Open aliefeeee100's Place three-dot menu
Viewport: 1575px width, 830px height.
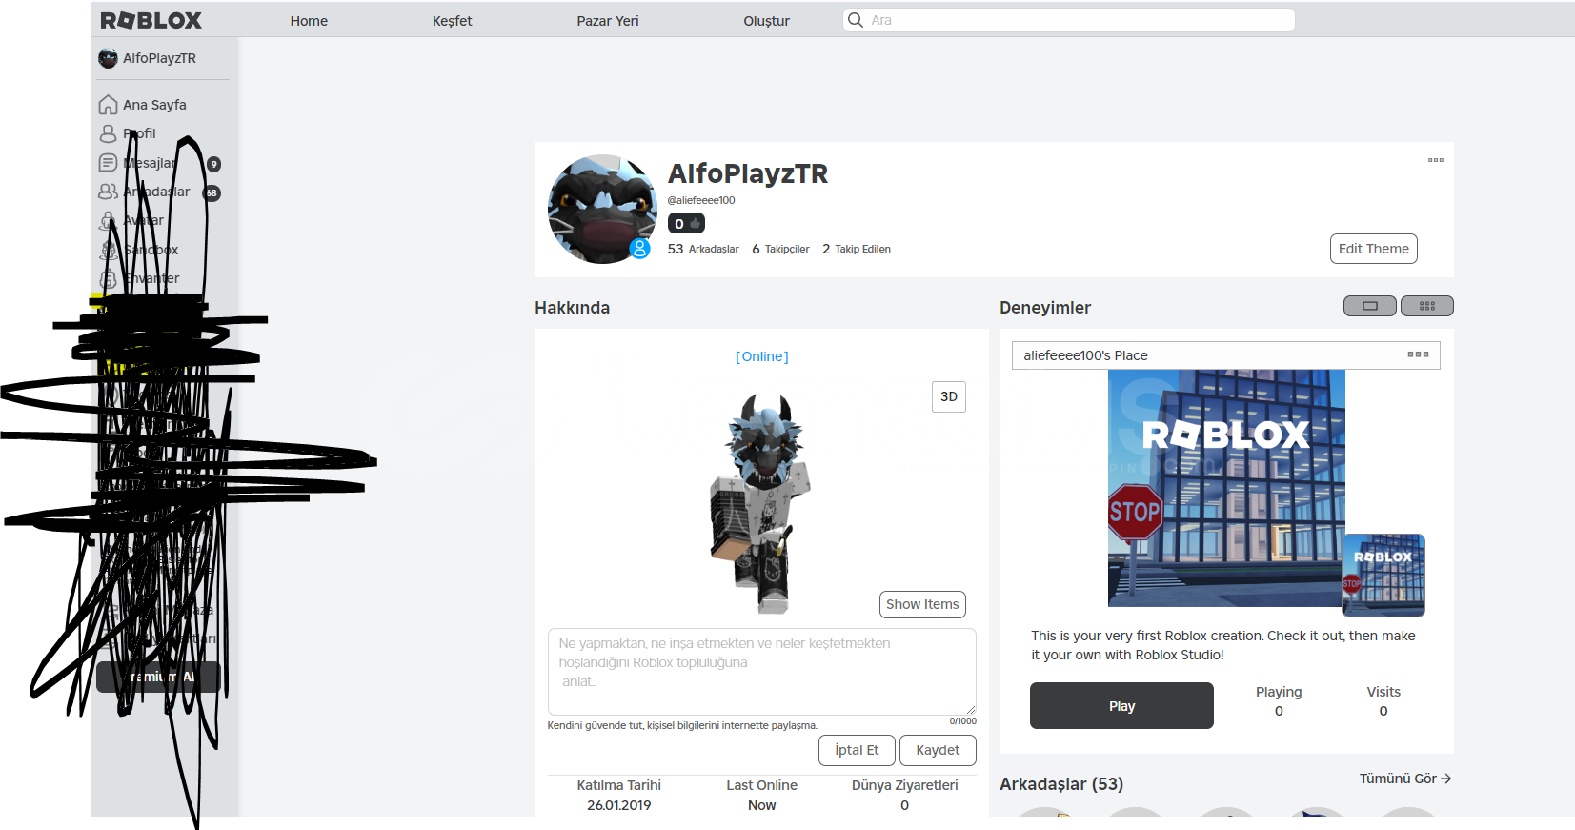(x=1418, y=354)
